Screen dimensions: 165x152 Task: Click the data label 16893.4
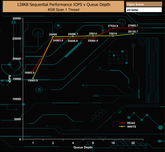point(29,73)
